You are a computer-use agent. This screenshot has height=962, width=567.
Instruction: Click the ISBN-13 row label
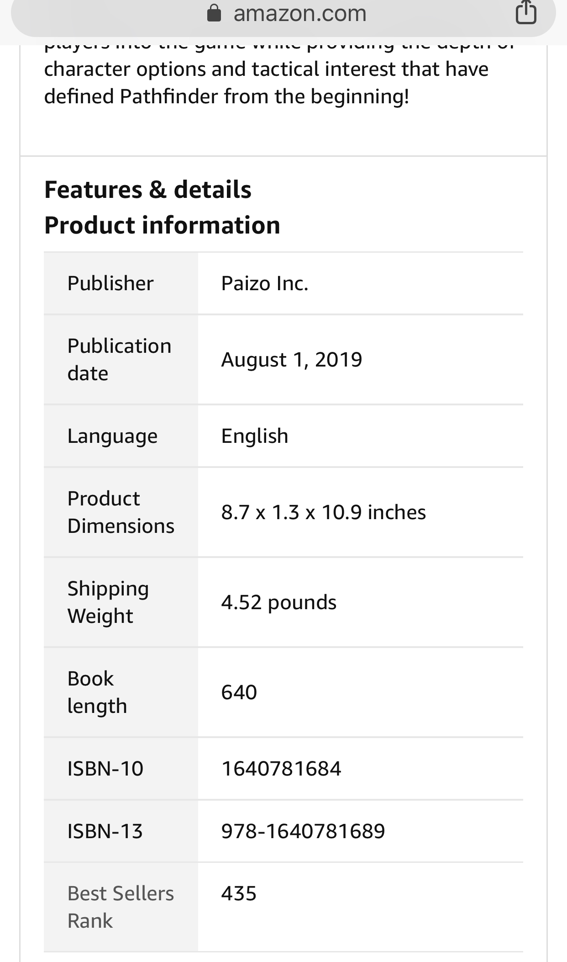pyautogui.click(x=105, y=831)
